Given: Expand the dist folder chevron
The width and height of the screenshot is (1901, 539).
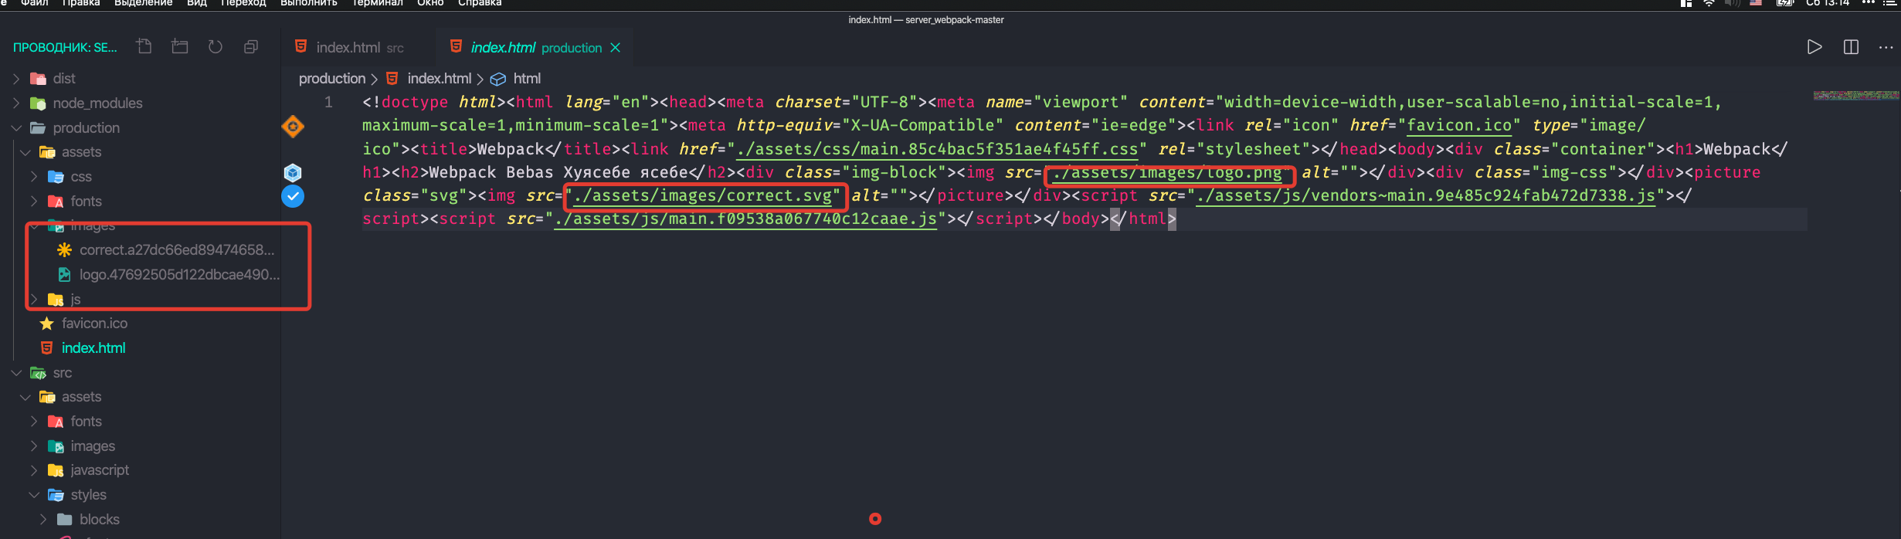Looking at the screenshot, I should click(16, 78).
